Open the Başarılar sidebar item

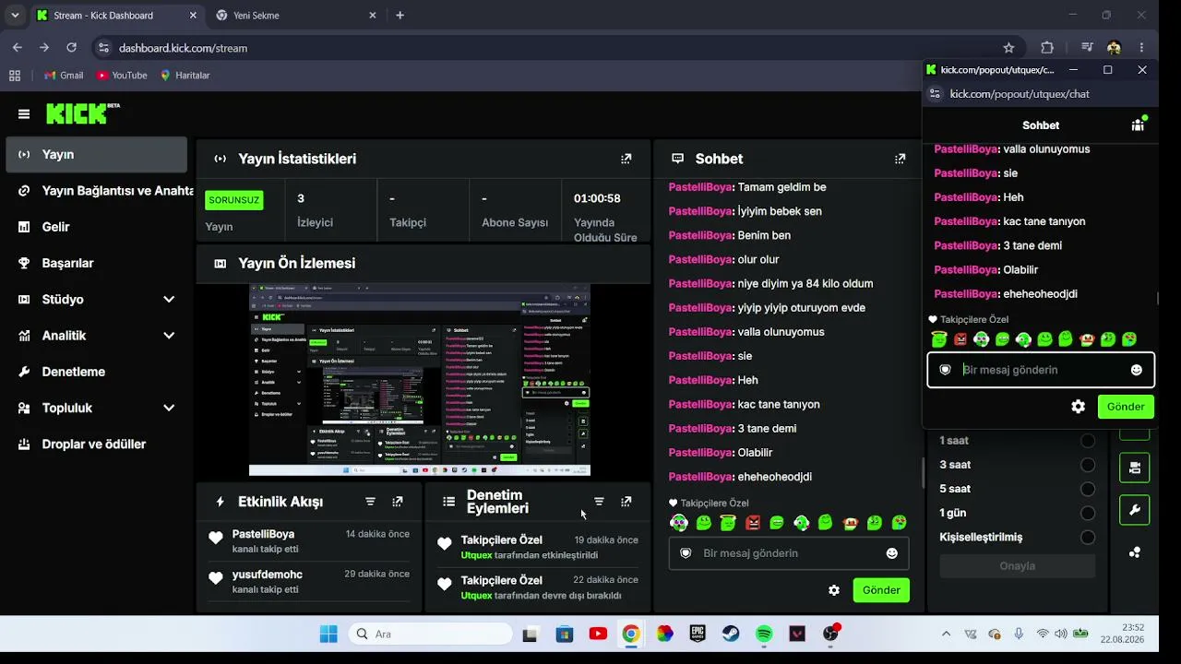tap(97, 263)
